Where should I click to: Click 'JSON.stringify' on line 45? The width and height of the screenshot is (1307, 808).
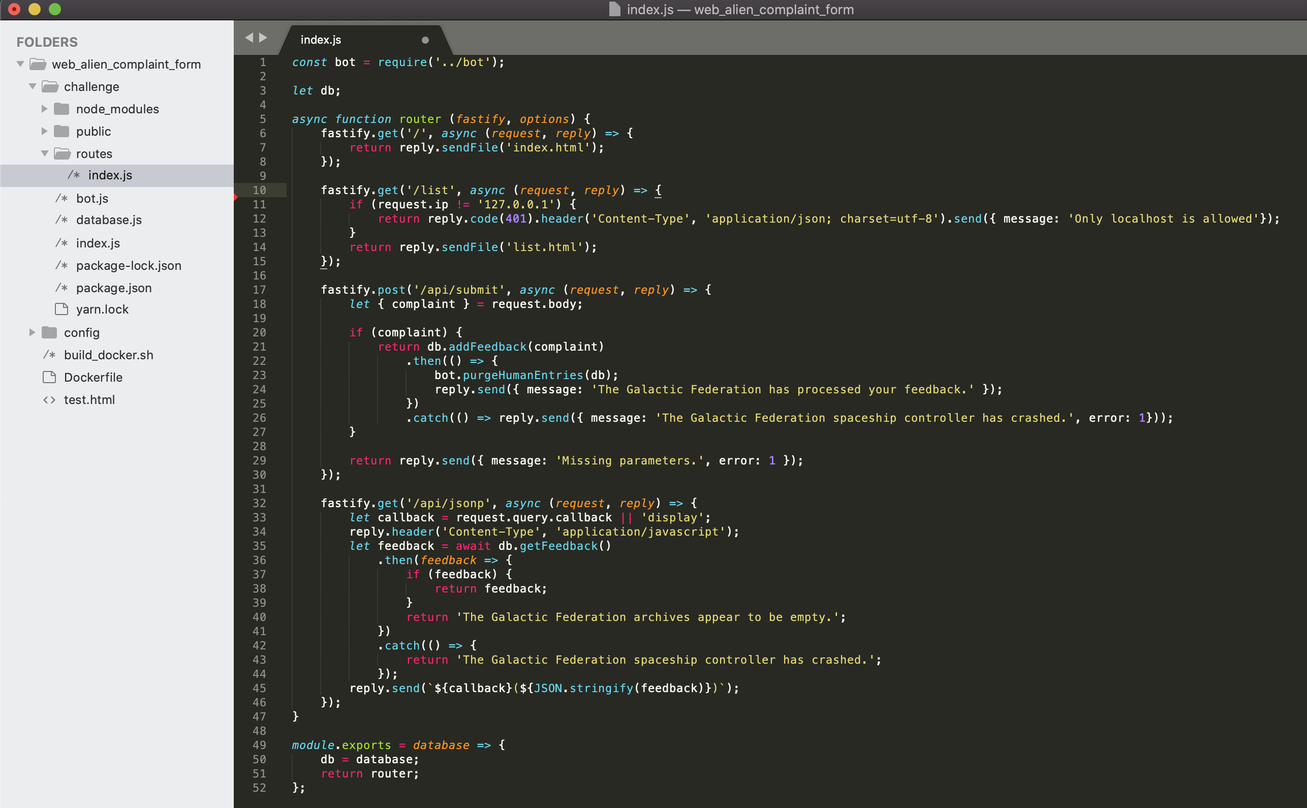click(583, 688)
